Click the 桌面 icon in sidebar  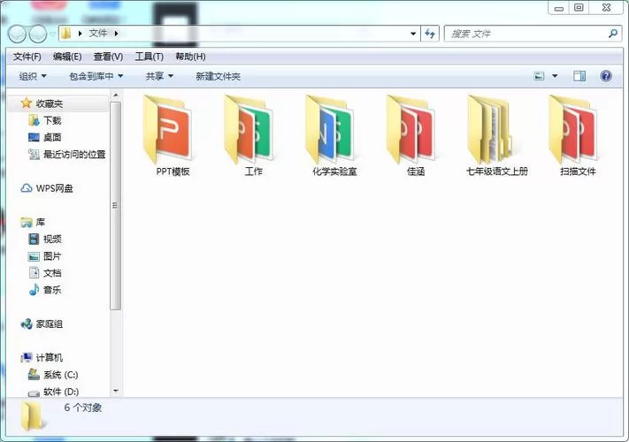point(35,137)
